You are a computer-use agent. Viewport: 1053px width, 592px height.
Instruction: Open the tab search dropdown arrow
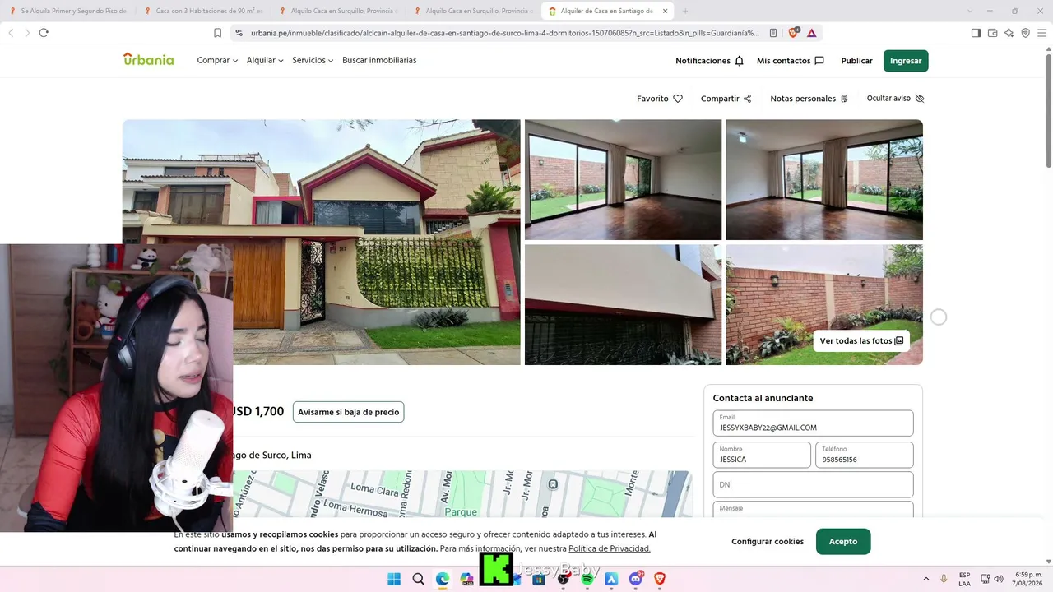[970, 11]
